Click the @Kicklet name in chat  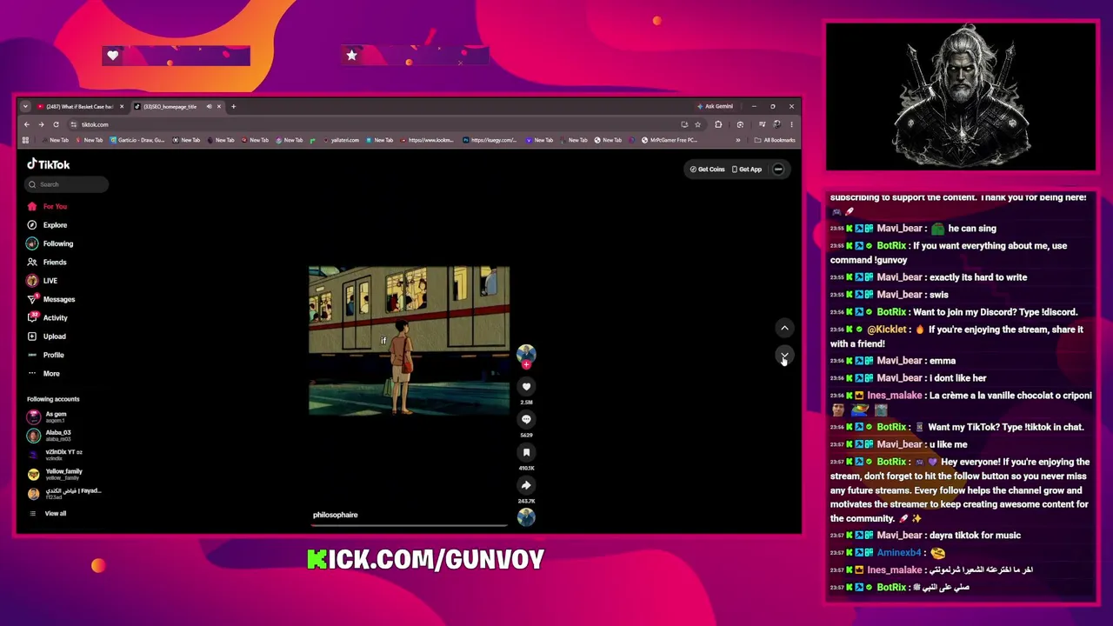point(887,330)
